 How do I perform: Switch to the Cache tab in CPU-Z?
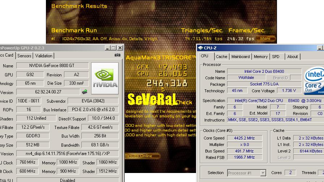(222, 57)
